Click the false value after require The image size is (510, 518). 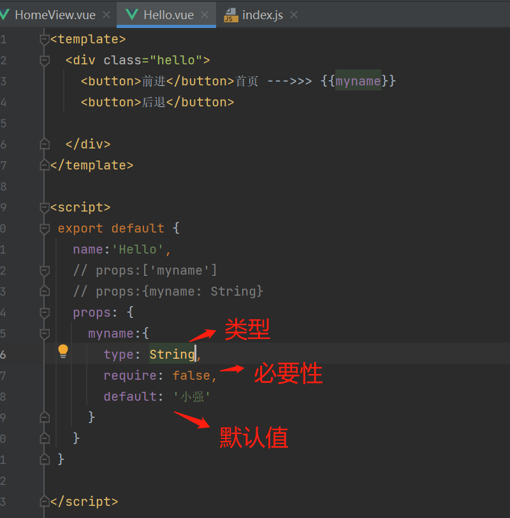click(x=191, y=376)
